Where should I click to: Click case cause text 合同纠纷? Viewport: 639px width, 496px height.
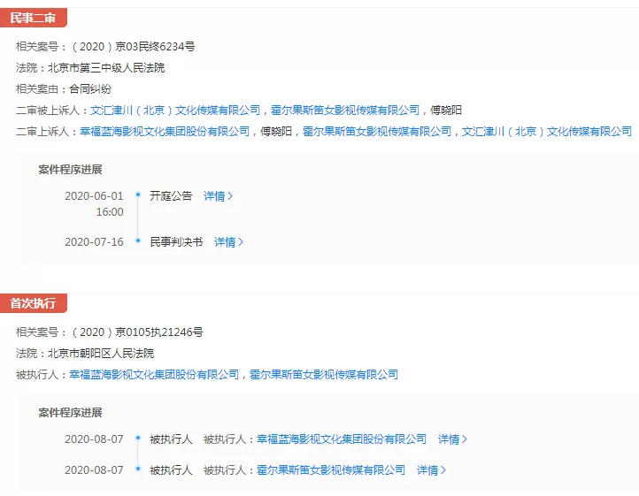pos(90,89)
